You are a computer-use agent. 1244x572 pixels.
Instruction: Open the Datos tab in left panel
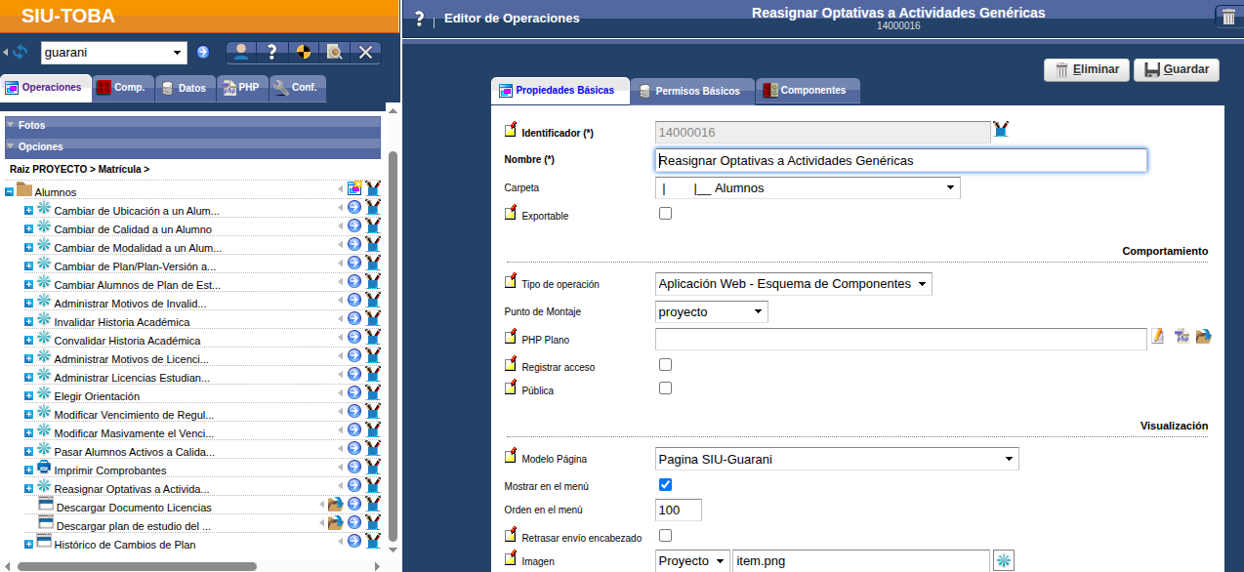pos(183,88)
